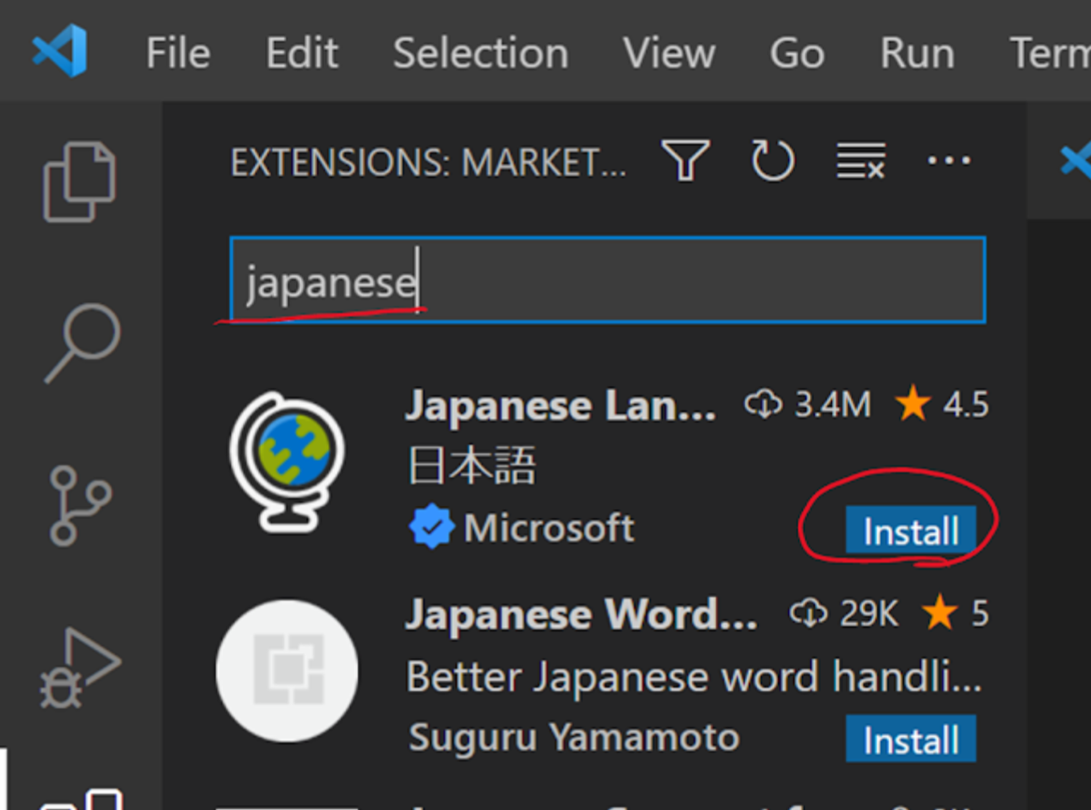This screenshot has height=810, width=1091.
Task: Click the 3.4M download count
Action: (x=807, y=405)
